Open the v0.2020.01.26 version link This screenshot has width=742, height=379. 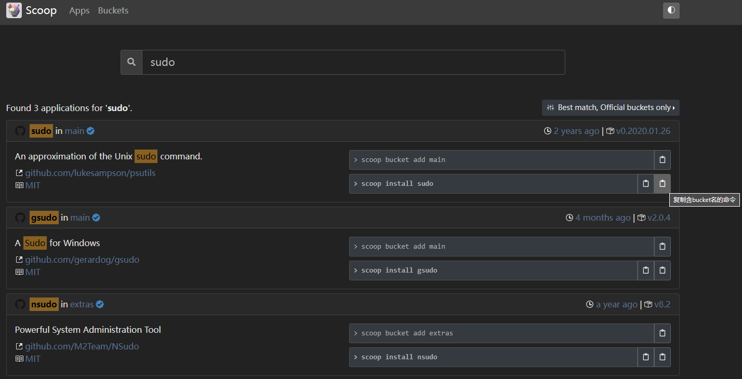643,131
